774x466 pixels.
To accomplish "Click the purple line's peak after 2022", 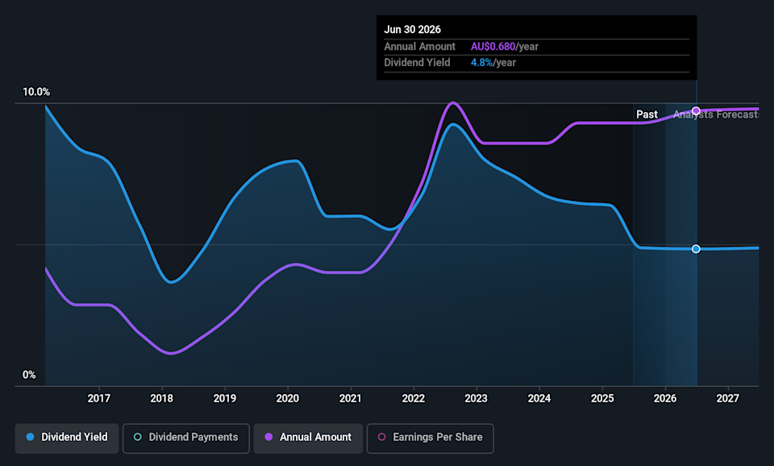I will pyautogui.click(x=453, y=102).
